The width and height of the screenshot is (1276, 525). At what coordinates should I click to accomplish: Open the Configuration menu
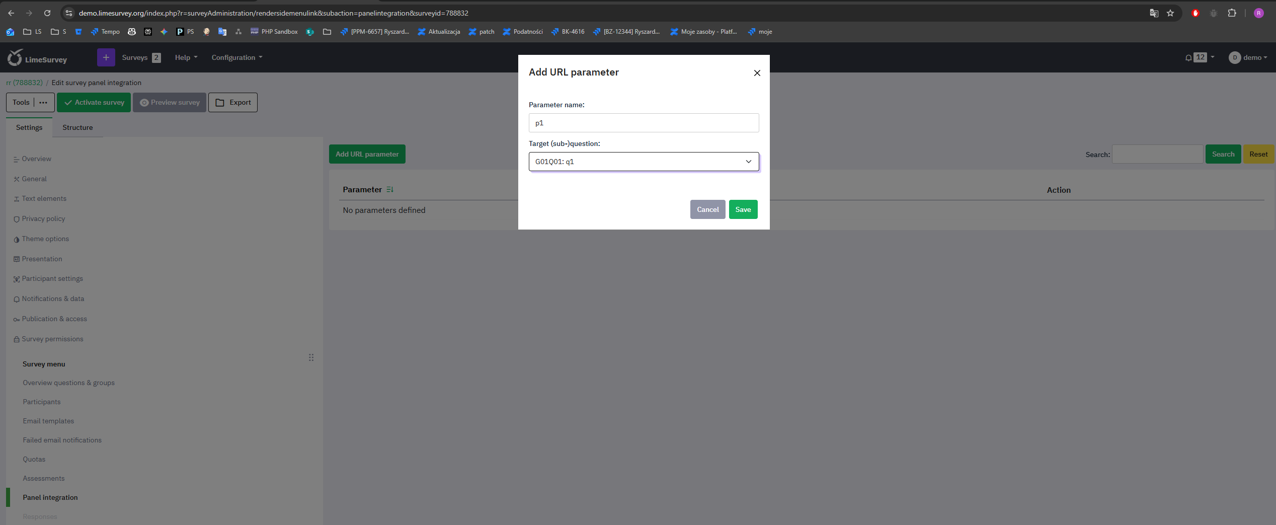pyautogui.click(x=236, y=57)
